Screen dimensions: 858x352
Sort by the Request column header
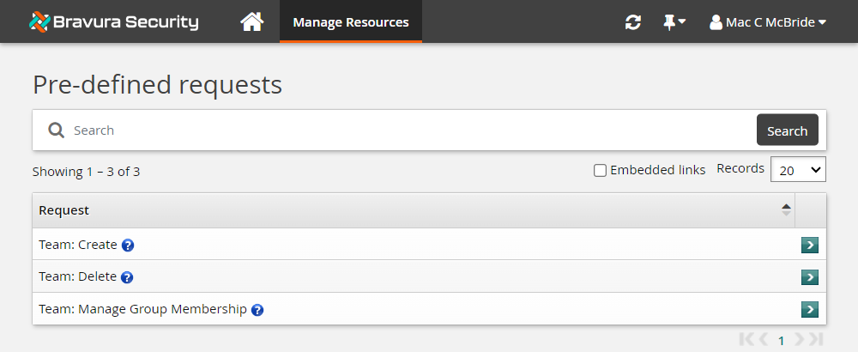point(64,210)
